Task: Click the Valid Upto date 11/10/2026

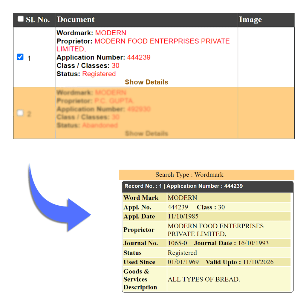Action: pyautogui.click(x=258, y=262)
